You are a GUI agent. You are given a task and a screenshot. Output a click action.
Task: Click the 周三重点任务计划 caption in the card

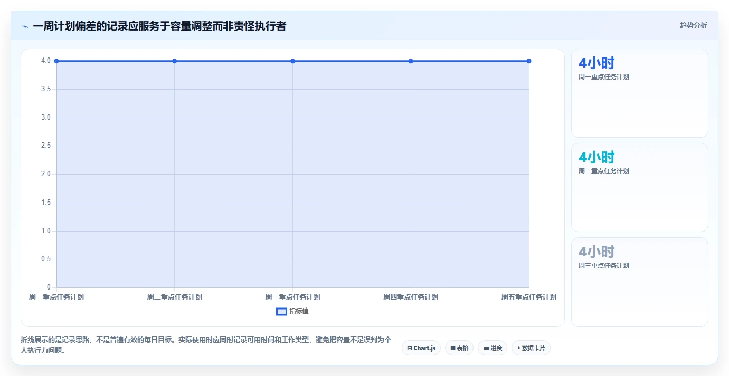tap(604, 266)
